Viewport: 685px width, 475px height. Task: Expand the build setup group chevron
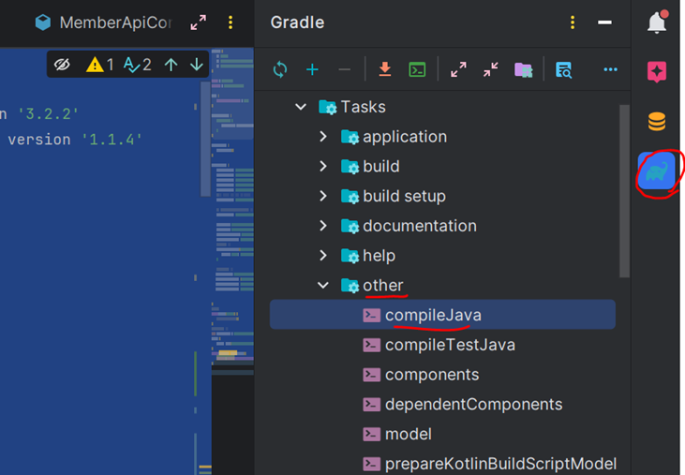323,196
